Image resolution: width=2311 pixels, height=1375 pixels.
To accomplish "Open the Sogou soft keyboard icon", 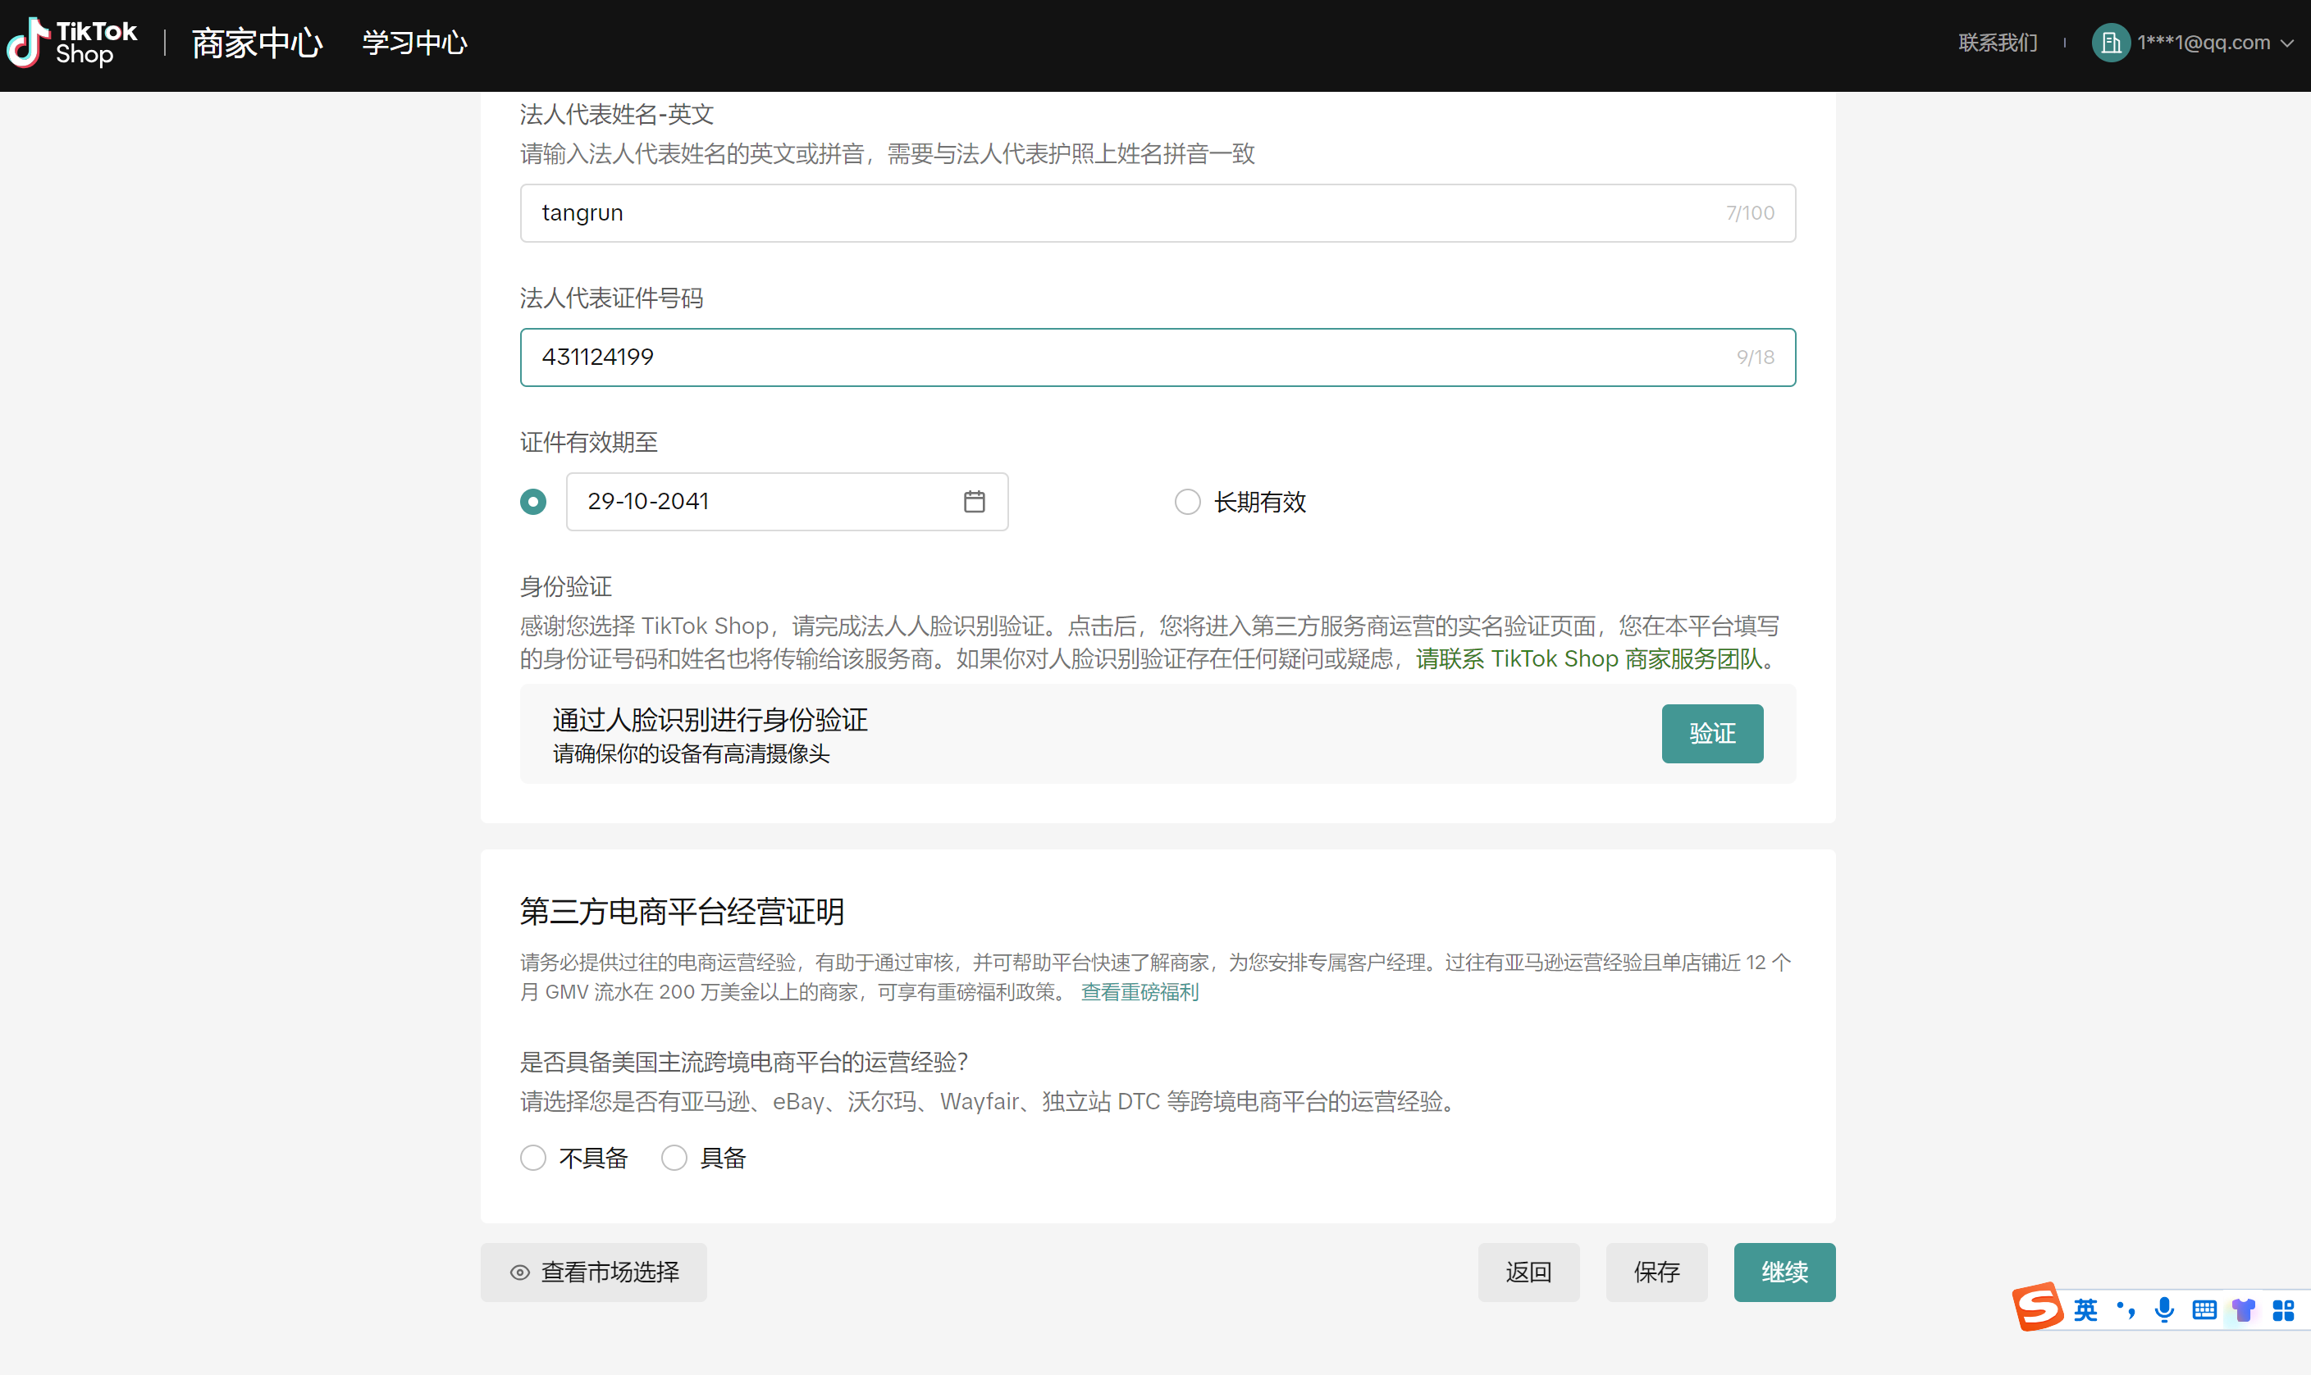I will pos(2204,1309).
